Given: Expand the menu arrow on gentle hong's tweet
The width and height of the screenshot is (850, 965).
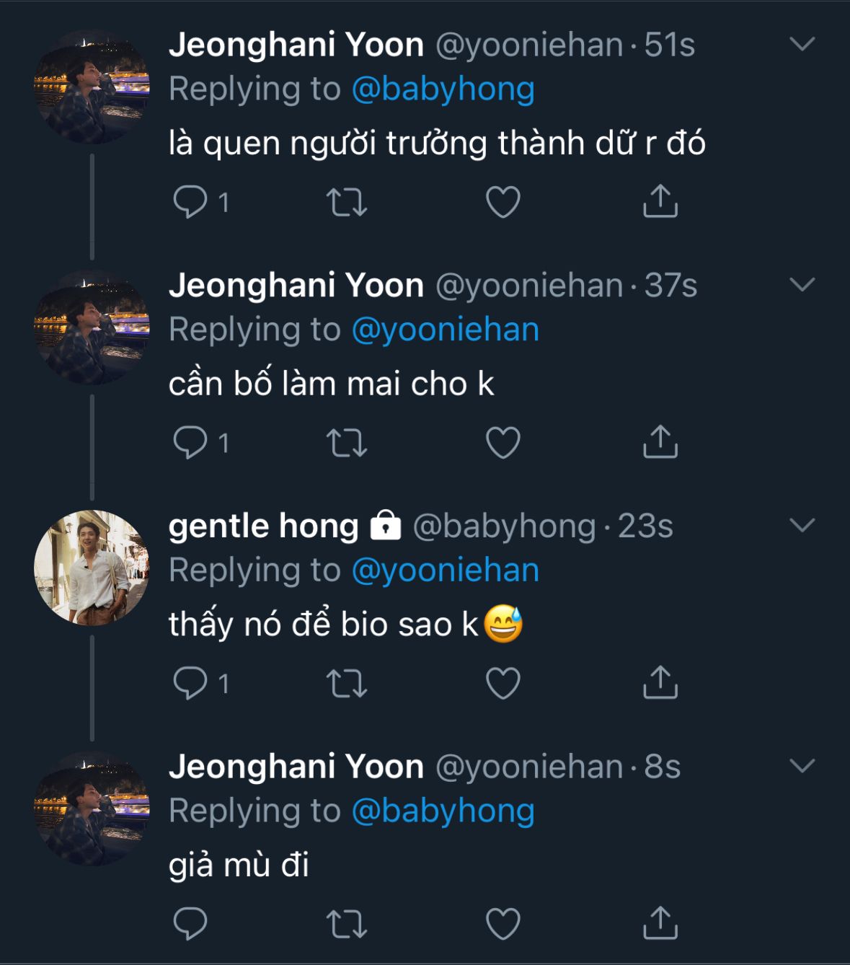Looking at the screenshot, I should pyautogui.click(x=802, y=525).
